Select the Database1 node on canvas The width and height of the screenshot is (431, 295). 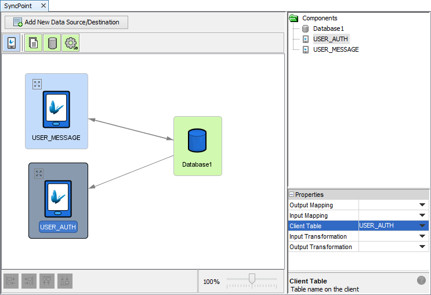coord(197,146)
